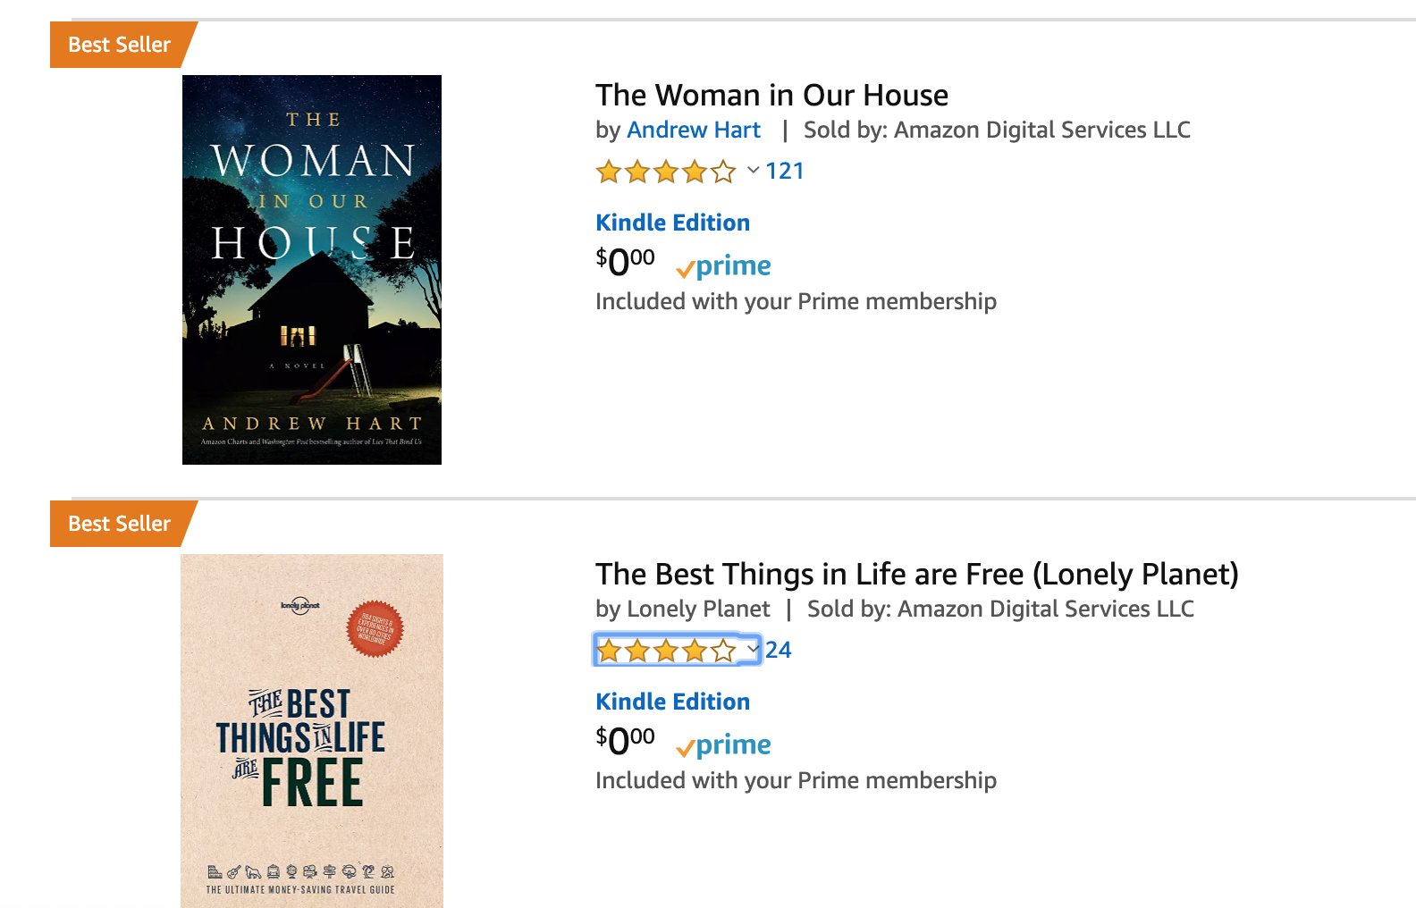This screenshot has height=908, width=1416.
Task: Click the highlighted star rating widget
Action: click(677, 651)
